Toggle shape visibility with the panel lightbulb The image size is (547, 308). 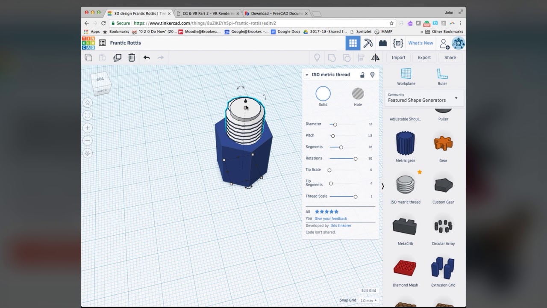pos(372,75)
